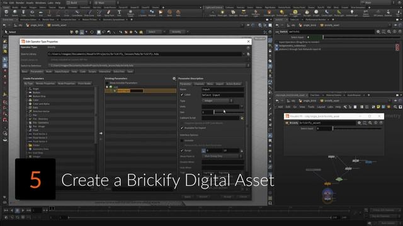Click the Accept button in properties dialog
Image resolution: width=403 pixels, height=226 pixels.
227,196
